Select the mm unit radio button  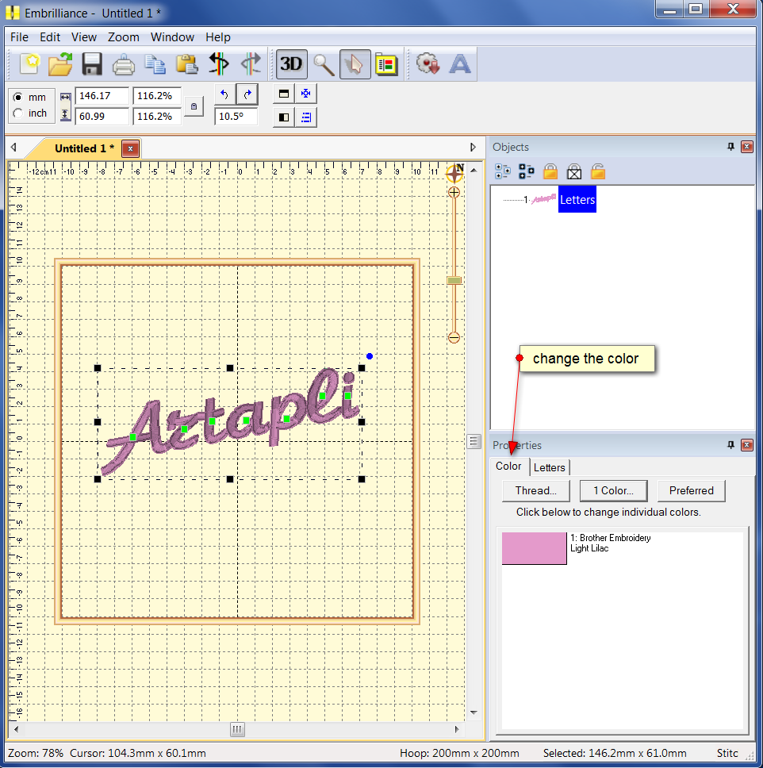coord(18,97)
